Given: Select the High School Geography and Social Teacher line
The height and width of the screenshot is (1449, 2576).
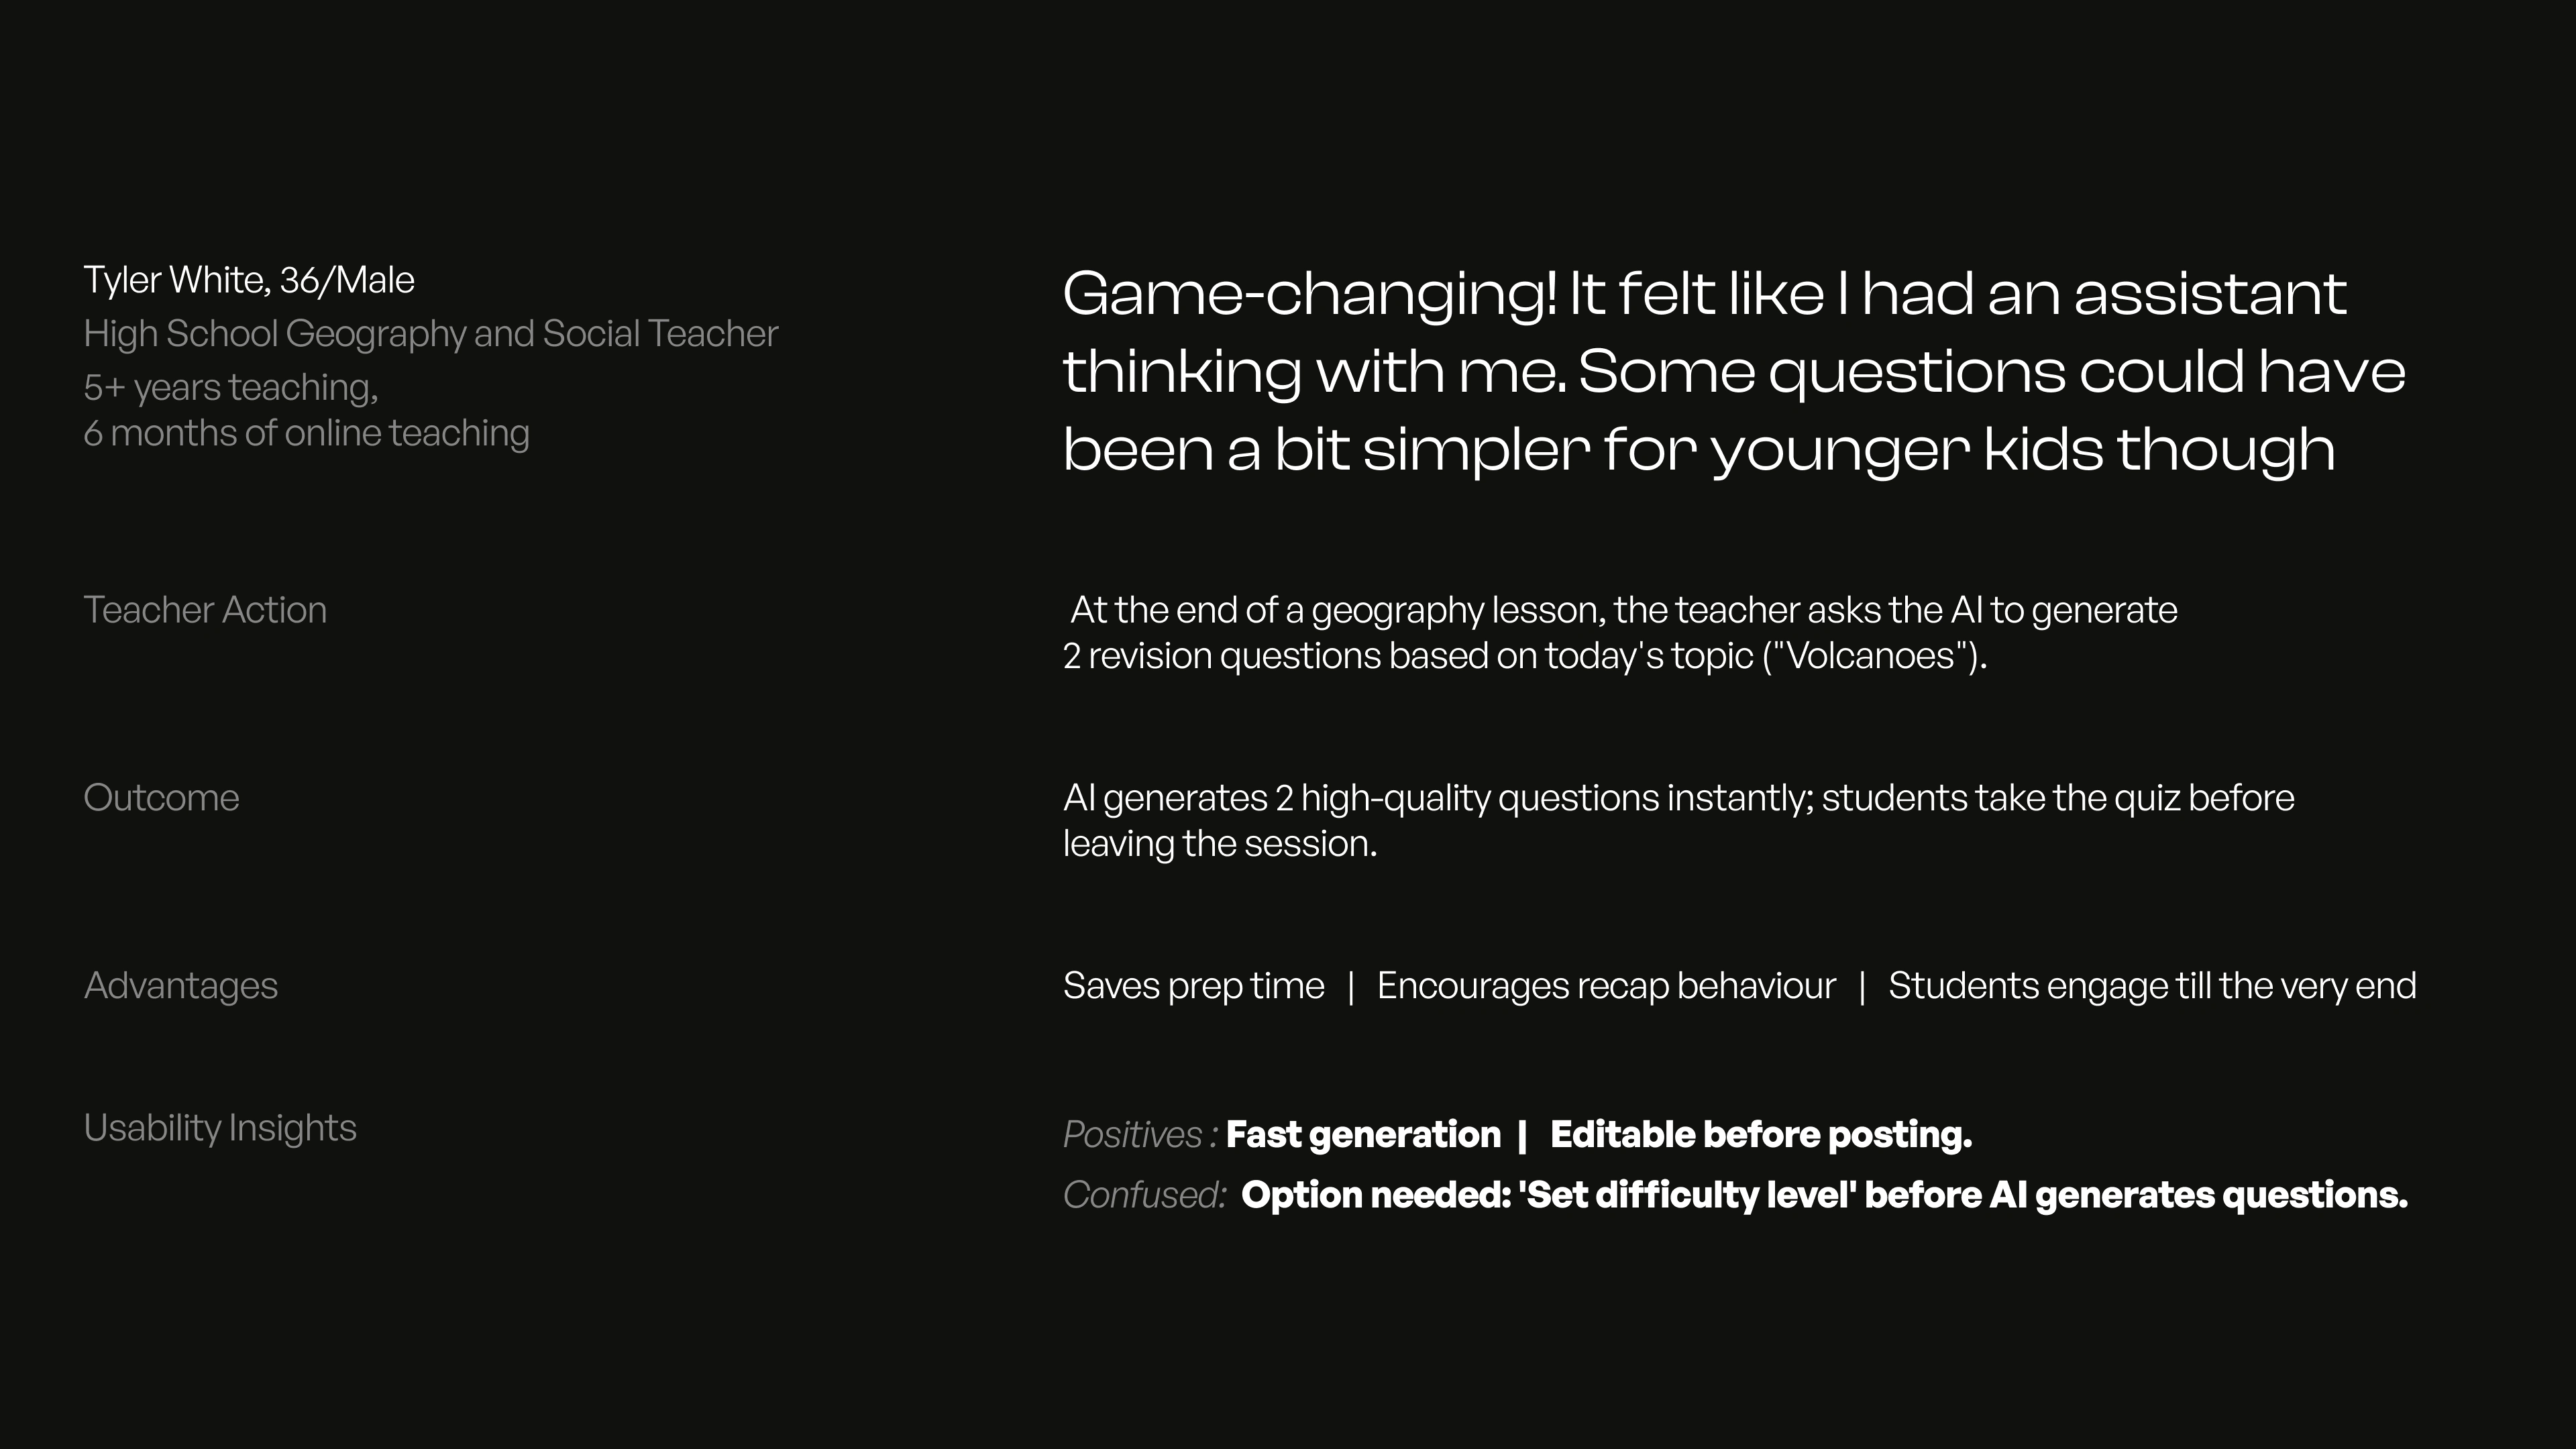Looking at the screenshot, I should (430, 334).
